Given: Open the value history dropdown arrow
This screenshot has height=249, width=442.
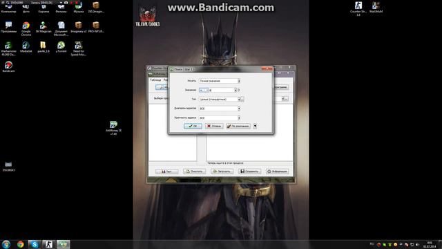Looking at the screenshot, I should point(236,90).
